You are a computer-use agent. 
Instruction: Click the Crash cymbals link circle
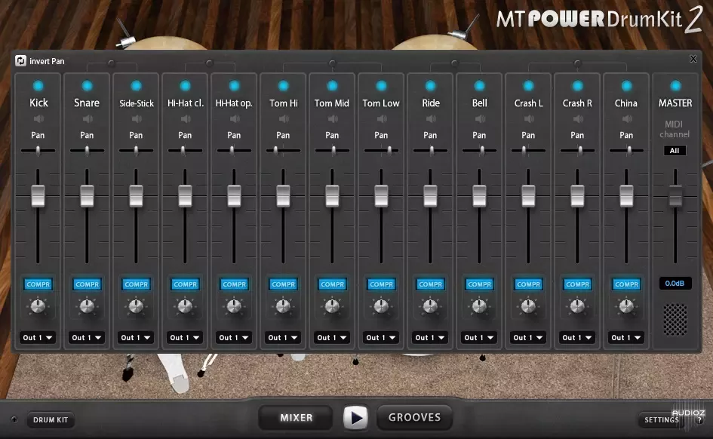[577, 63]
